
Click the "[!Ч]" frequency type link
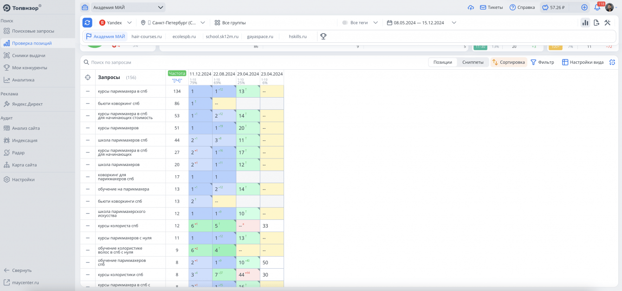[177, 80]
